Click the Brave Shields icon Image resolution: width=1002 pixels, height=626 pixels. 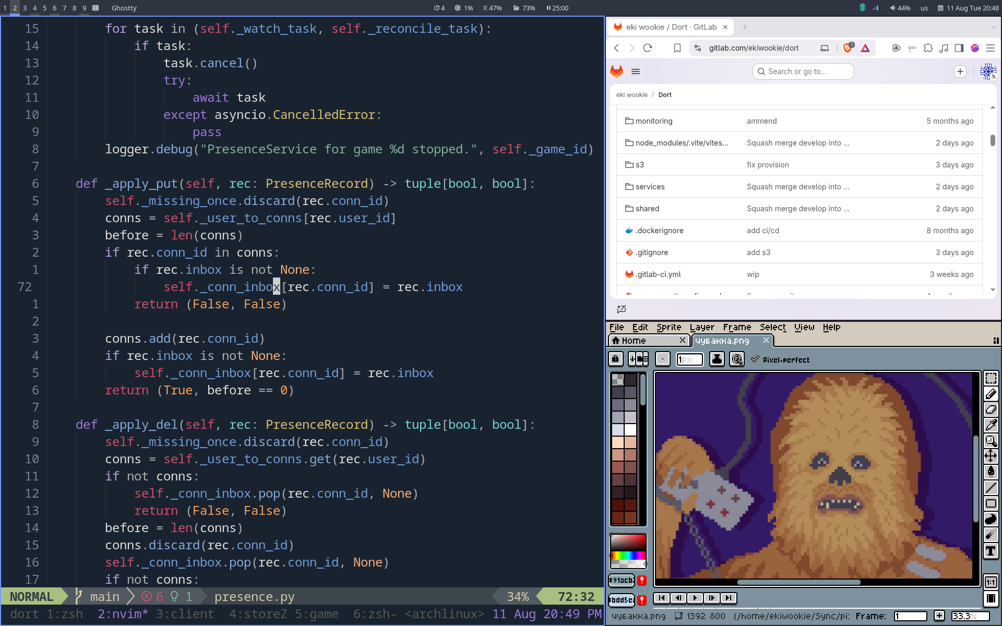[848, 48]
